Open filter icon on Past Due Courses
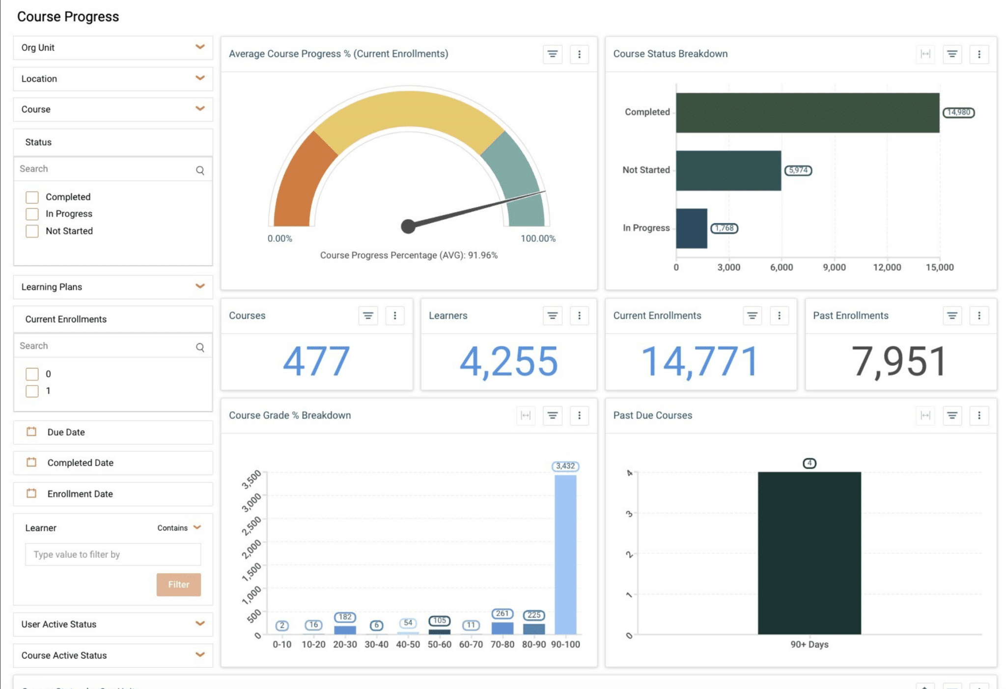Screen dimensions: 1006x689 (952, 415)
